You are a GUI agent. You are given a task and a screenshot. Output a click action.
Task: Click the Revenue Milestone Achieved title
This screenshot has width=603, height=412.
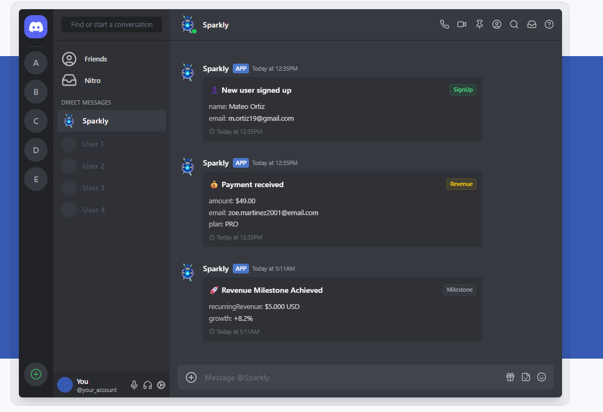(272, 291)
